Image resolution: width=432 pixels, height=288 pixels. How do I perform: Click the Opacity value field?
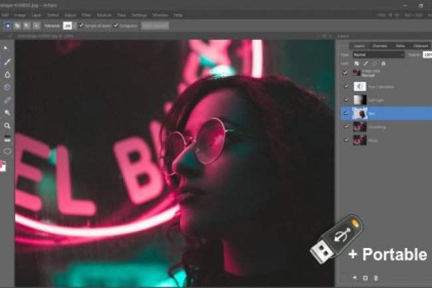[427, 55]
